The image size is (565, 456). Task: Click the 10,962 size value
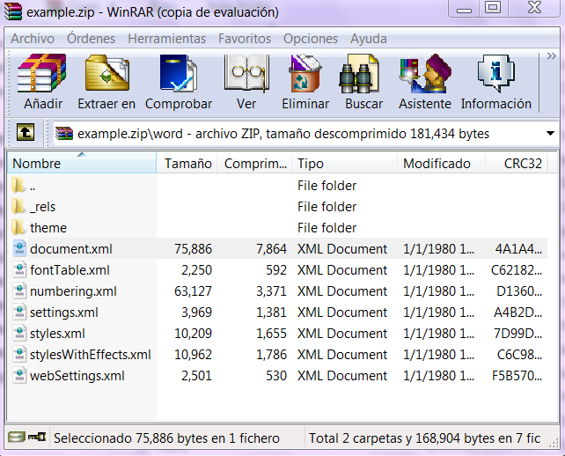click(x=193, y=355)
